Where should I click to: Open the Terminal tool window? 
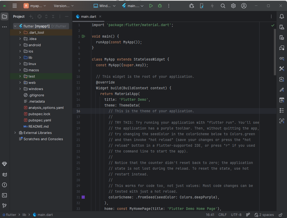[4, 195]
